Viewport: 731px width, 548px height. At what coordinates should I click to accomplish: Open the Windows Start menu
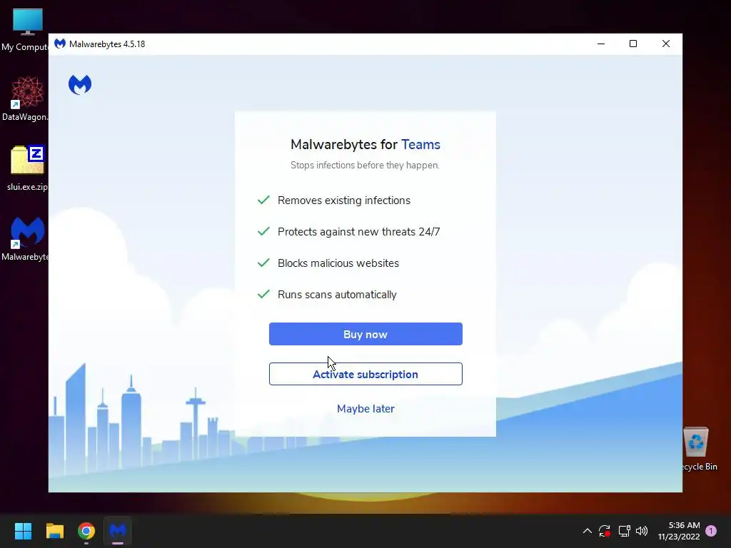tap(23, 531)
